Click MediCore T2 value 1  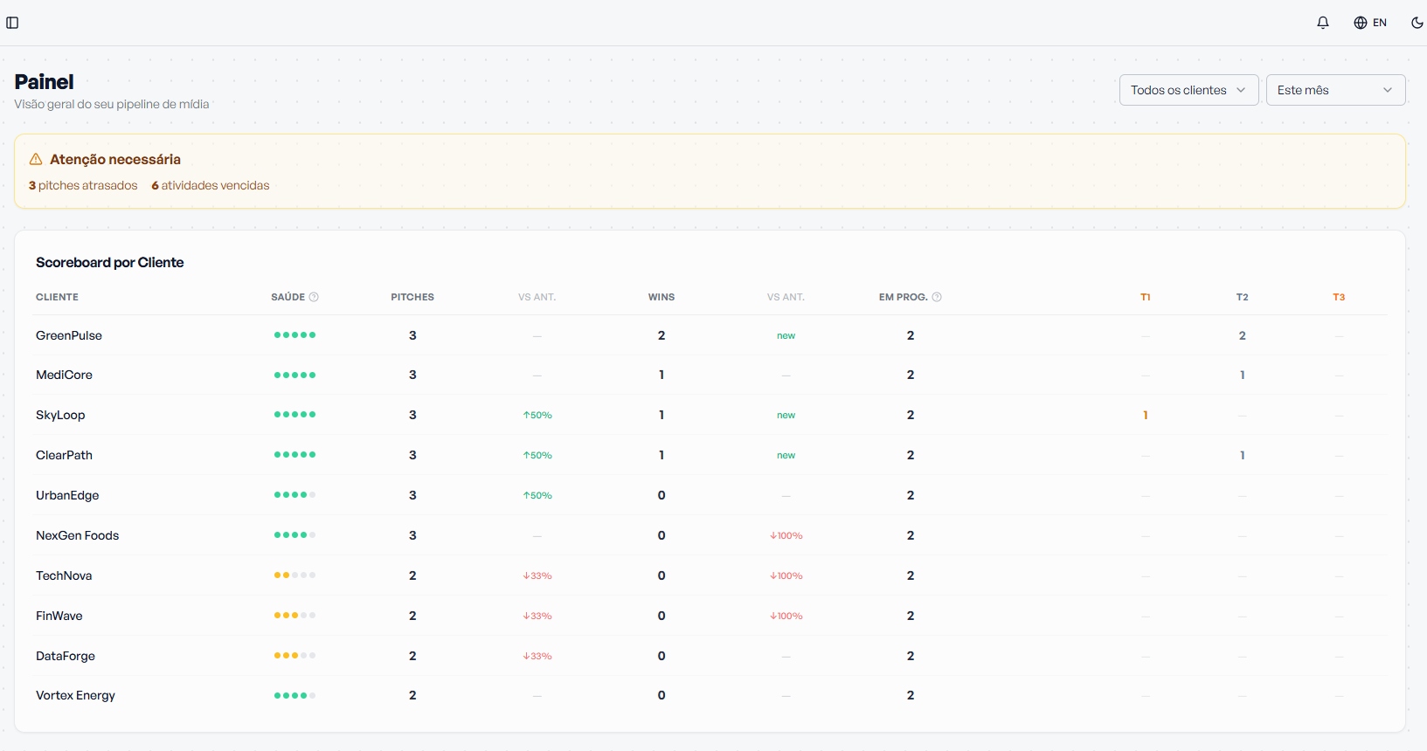[1243, 375]
